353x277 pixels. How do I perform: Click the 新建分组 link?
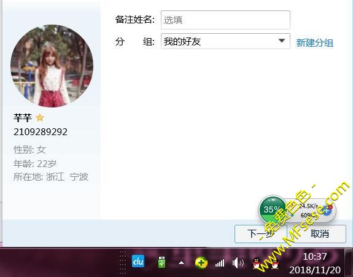314,42
